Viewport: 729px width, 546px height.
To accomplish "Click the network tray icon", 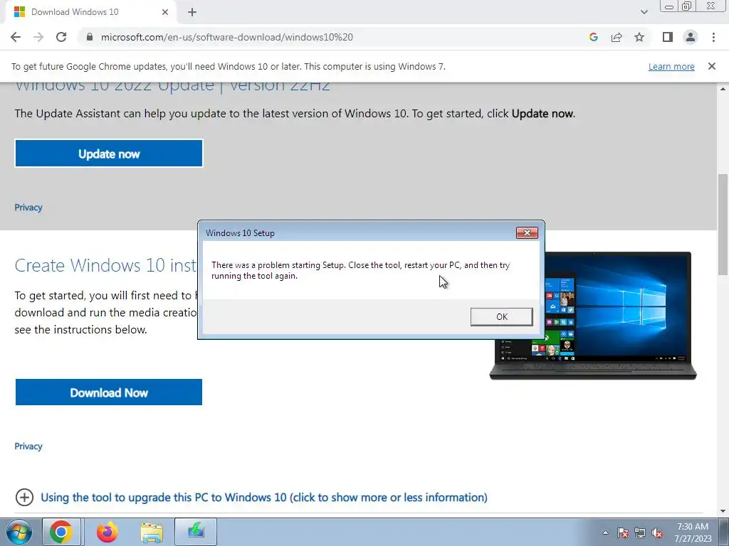I will pos(640,532).
